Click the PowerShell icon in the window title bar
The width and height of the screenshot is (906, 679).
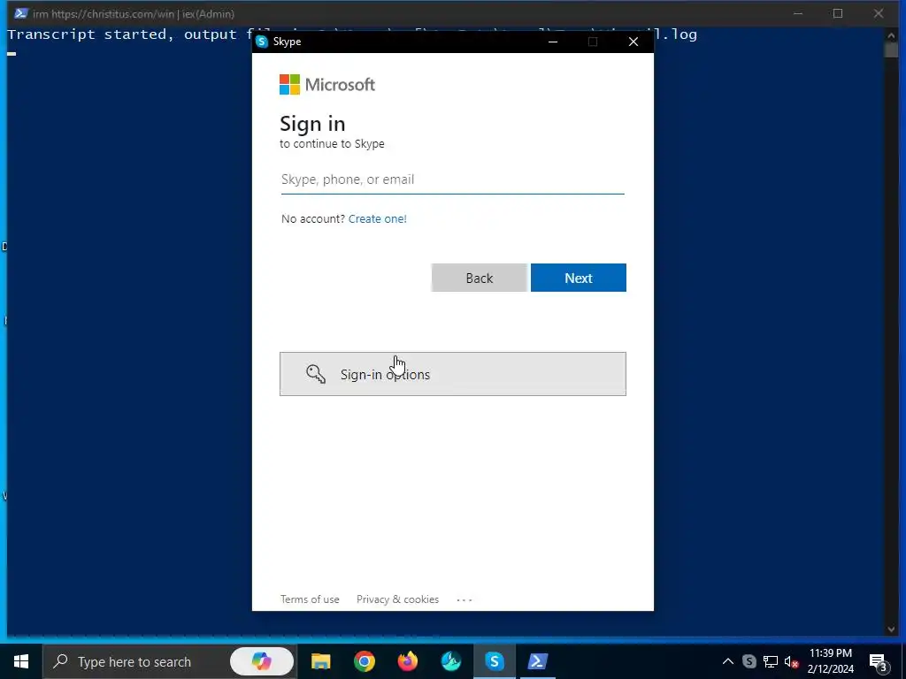(x=21, y=13)
